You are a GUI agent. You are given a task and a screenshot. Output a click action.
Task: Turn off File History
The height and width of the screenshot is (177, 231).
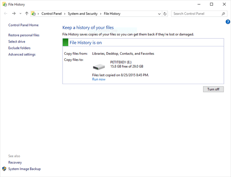[x=213, y=89]
